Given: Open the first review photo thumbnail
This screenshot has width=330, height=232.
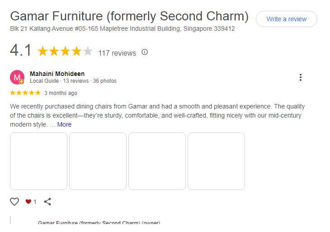Looking at the screenshot, I should click(38, 161).
